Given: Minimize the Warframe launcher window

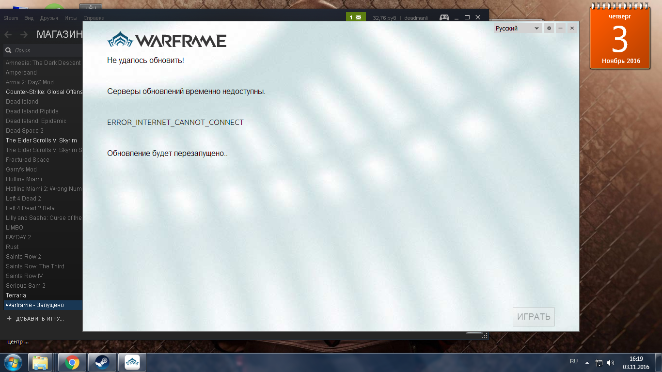Looking at the screenshot, I should point(561,29).
